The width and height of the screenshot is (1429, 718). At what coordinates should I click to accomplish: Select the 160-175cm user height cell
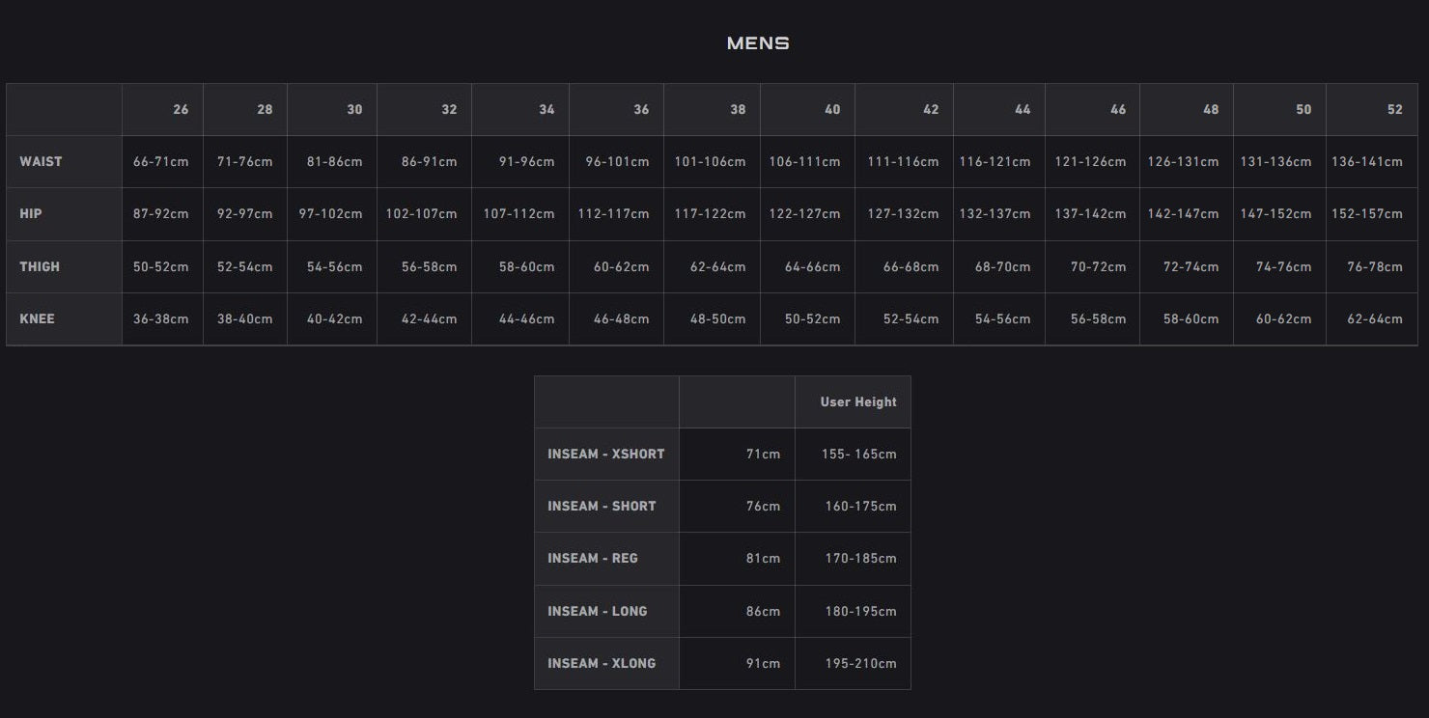coord(860,507)
